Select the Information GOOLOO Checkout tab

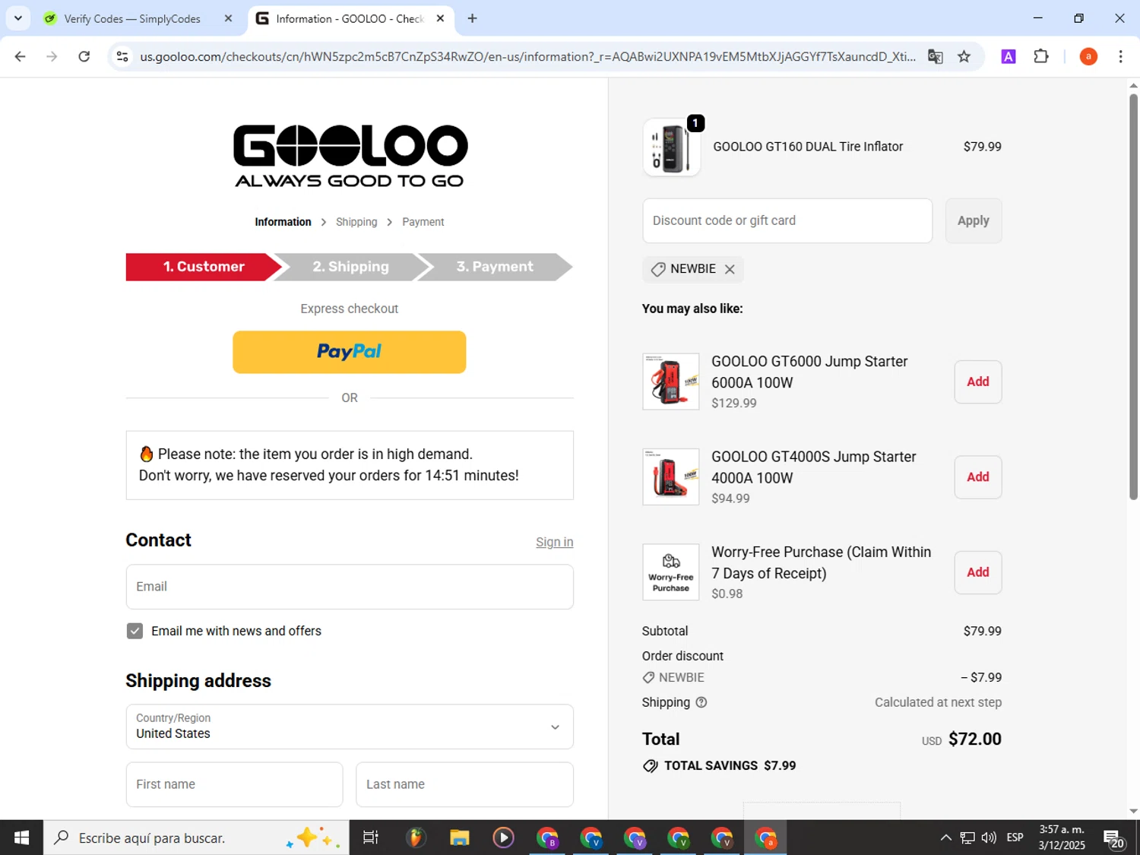(350, 18)
